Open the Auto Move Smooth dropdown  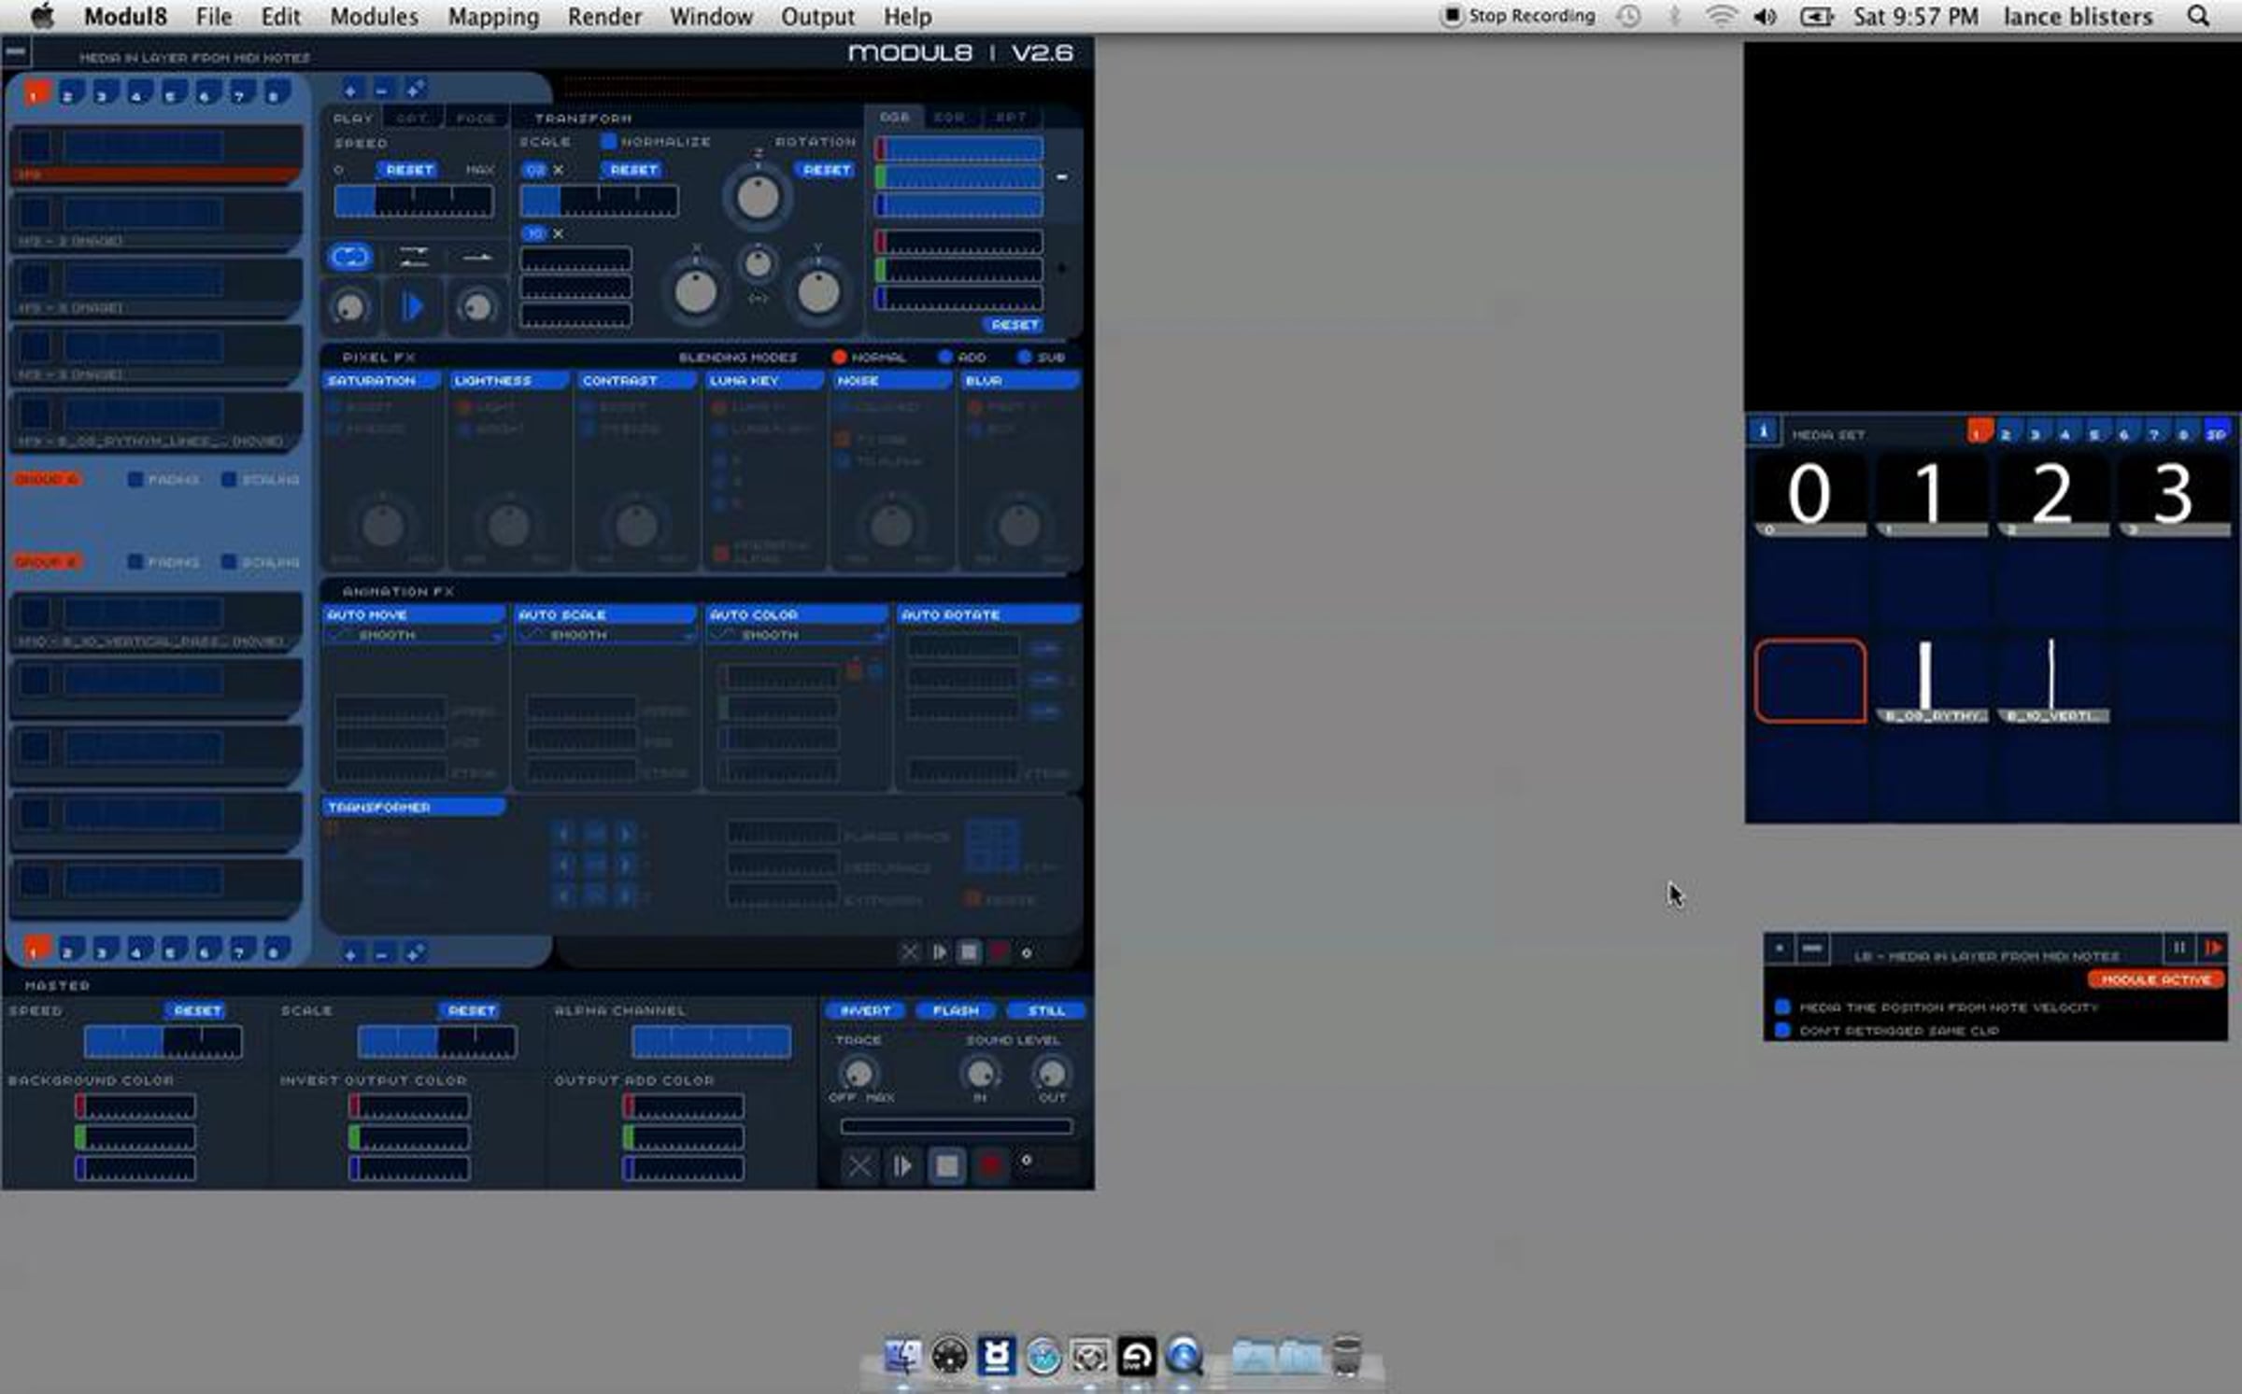click(x=415, y=635)
